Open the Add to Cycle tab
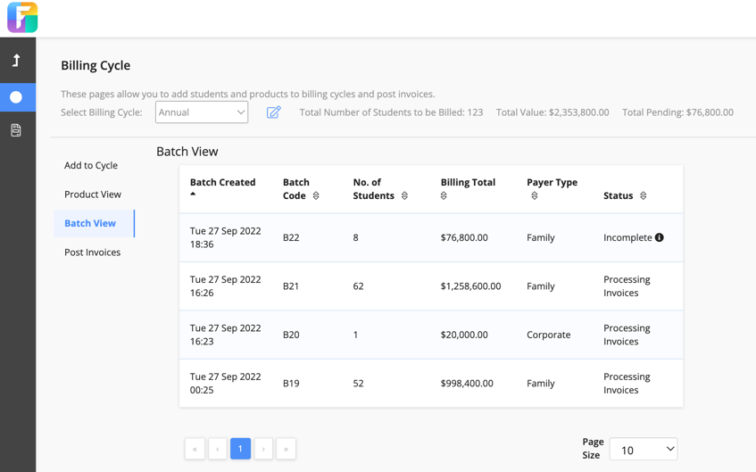Image resolution: width=756 pixels, height=472 pixels. click(91, 165)
